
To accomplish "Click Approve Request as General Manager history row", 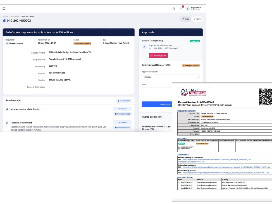I will 225,188.
